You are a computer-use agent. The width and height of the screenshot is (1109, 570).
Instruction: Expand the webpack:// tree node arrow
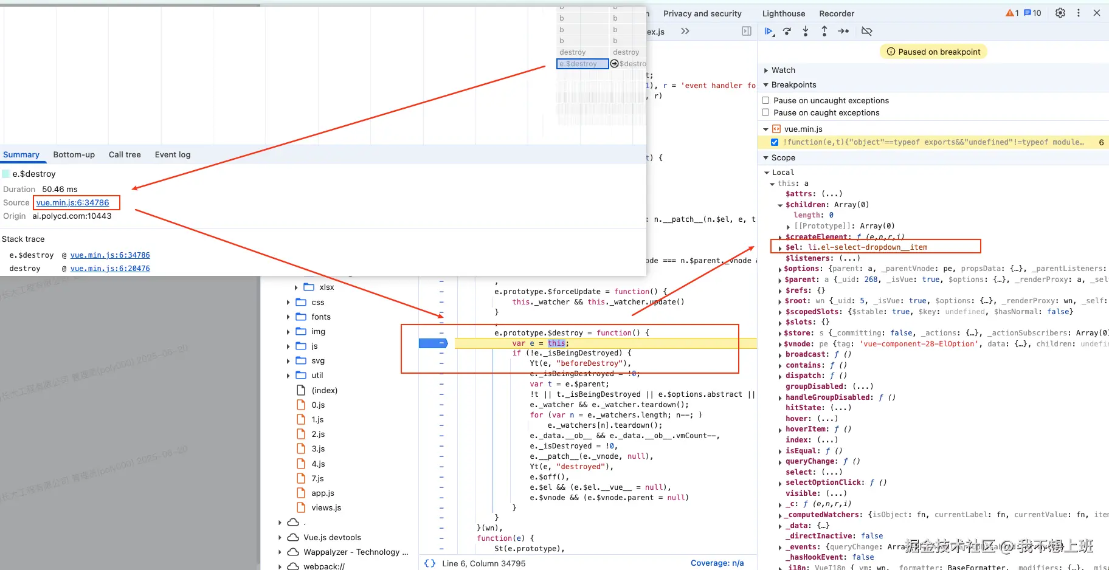(x=280, y=566)
